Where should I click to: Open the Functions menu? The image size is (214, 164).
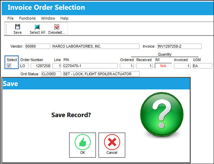click(27, 18)
